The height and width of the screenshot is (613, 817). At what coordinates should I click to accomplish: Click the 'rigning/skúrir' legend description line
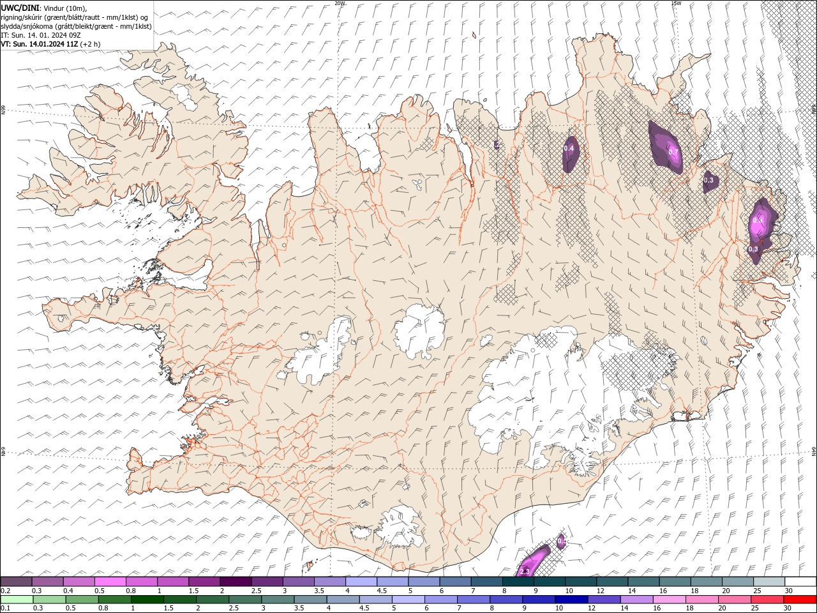pos(75,17)
